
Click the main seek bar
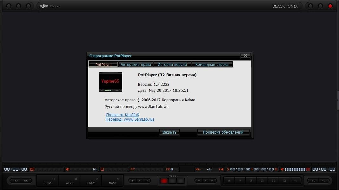tap(169, 164)
